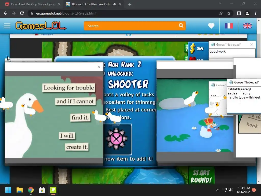This screenshot has width=261, height=196.
Task: Click the address bar URL
Action: point(66,13)
